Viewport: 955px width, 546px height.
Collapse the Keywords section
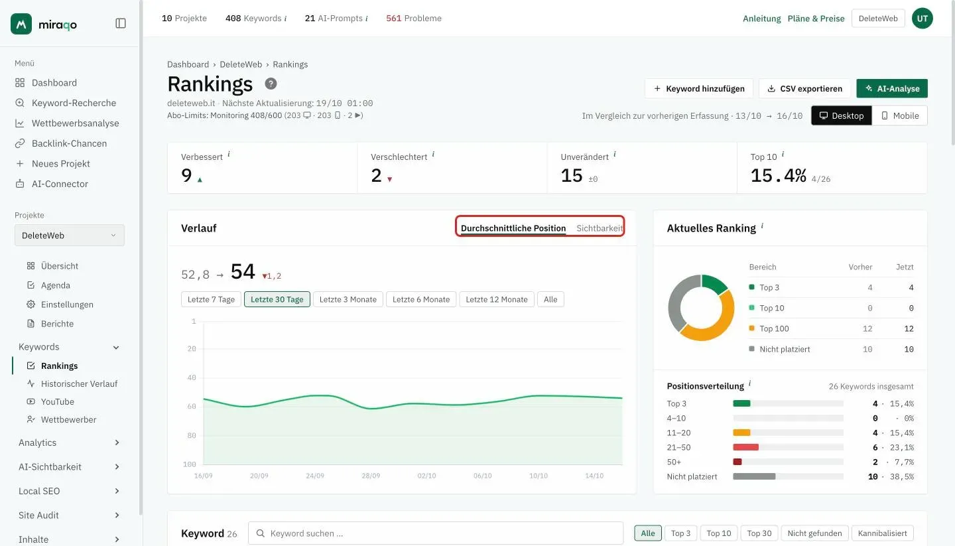point(116,347)
